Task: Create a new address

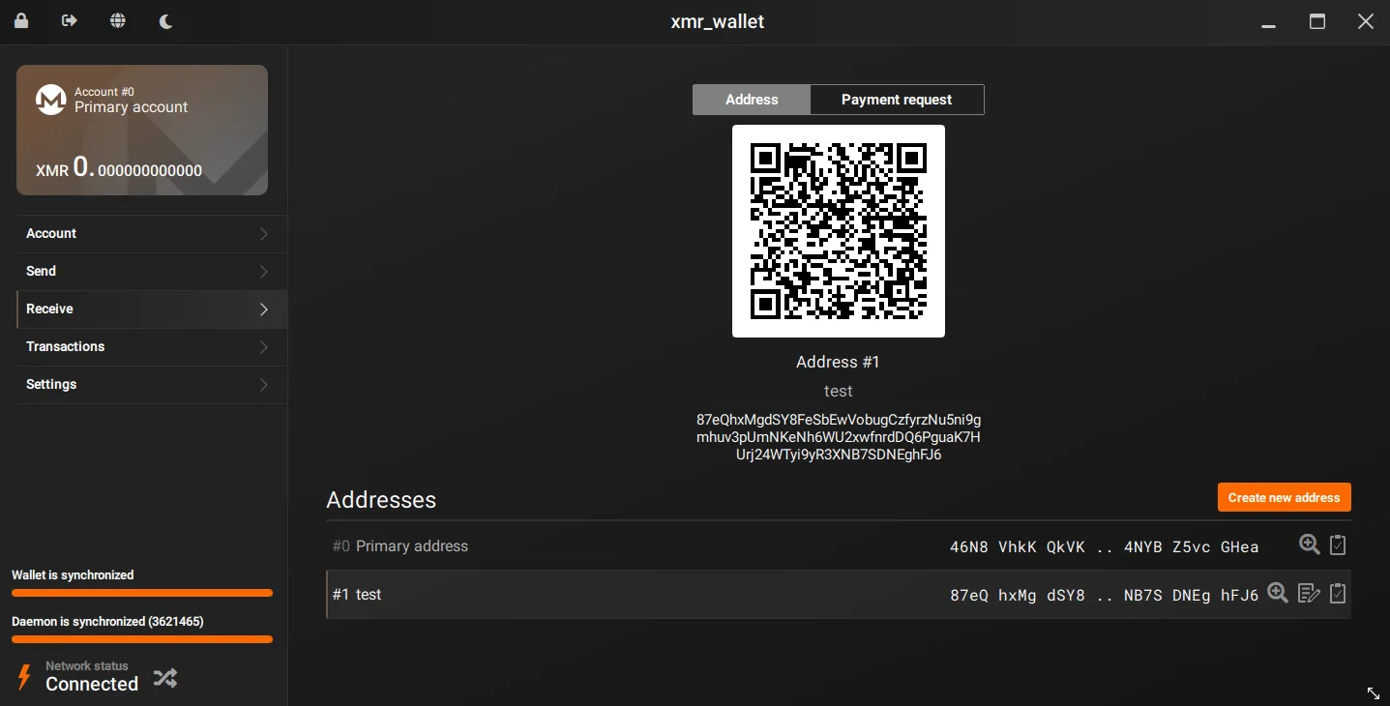Action: pyautogui.click(x=1285, y=497)
